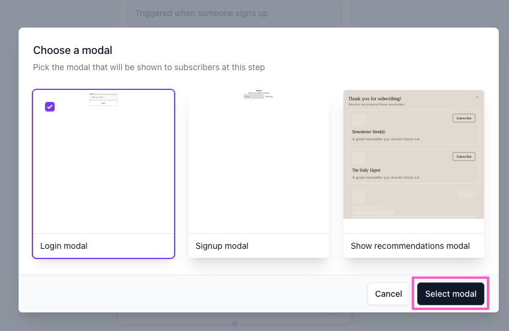Select the Login modal label
Viewport: 509px width, 331px height.
64,246
